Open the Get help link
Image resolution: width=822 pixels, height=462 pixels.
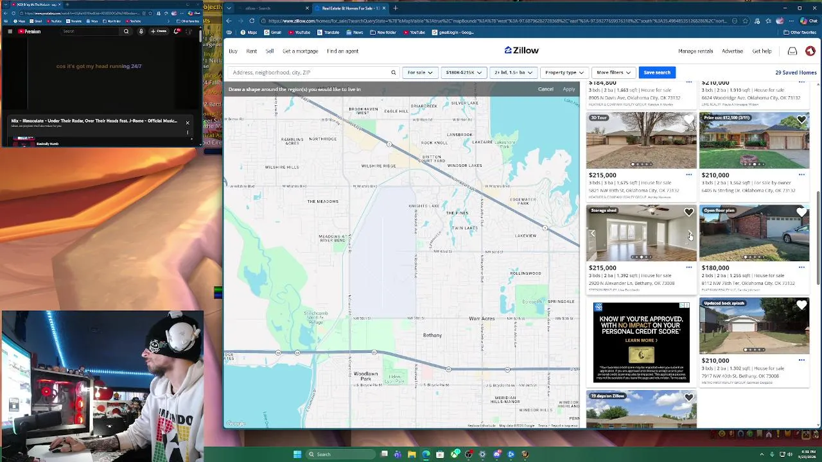pos(762,51)
